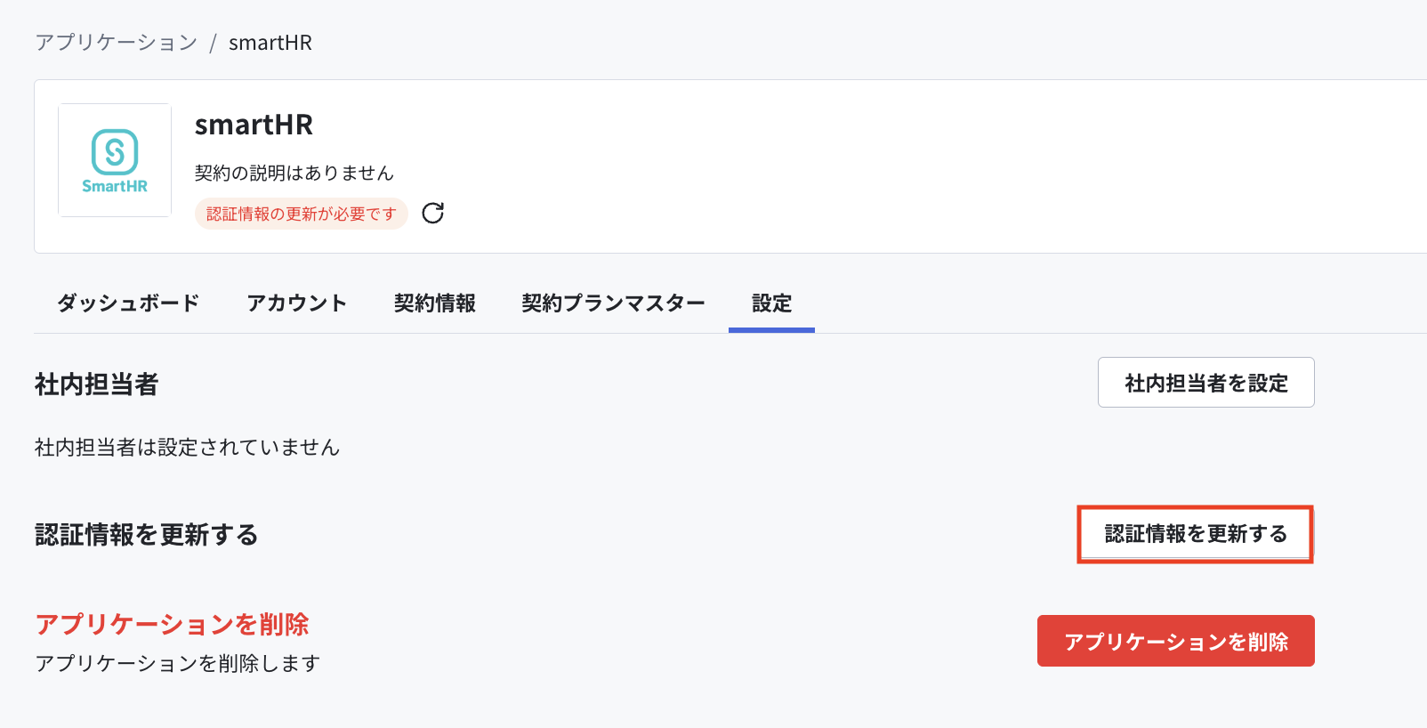Click the red アプリケーションを削除 button
The width and height of the screenshot is (1427, 728).
(1176, 641)
